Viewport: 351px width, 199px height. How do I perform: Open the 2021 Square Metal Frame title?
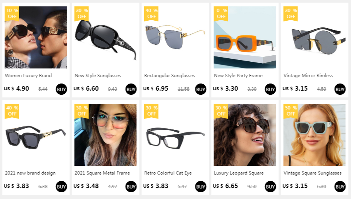point(102,173)
